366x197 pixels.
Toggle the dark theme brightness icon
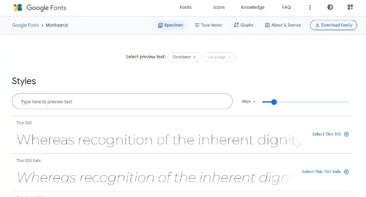[330, 7]
